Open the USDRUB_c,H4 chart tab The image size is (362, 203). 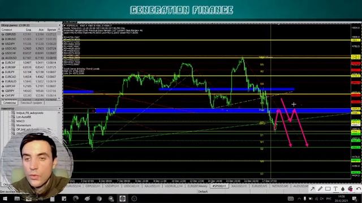tap(174, 186)
